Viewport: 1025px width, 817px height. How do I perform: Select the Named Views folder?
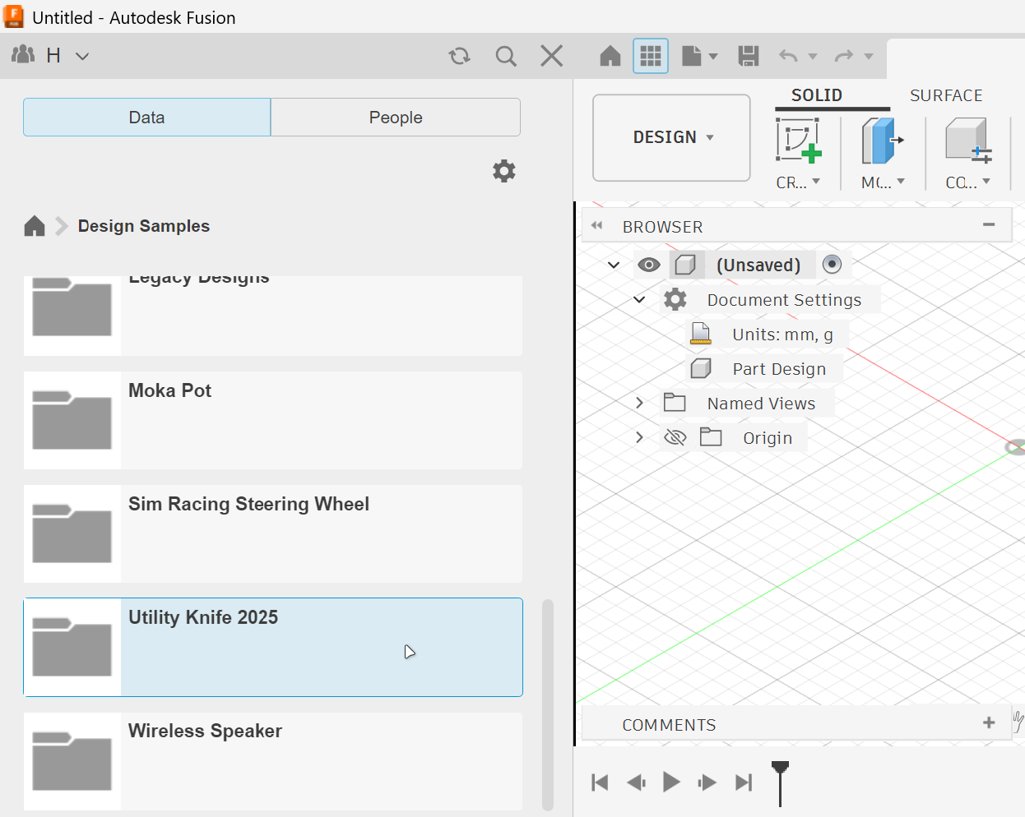pos(761,404)
